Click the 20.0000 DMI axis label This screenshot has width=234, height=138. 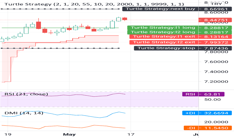216,122
